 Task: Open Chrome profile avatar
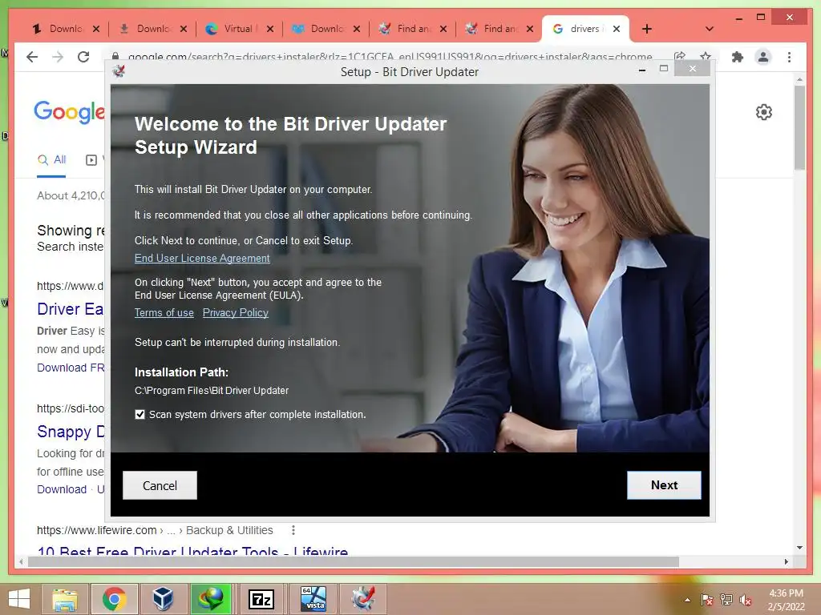click(763, 57)
